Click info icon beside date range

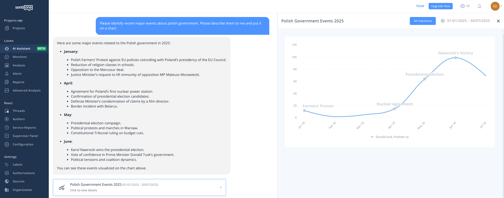click(x=443, y=21)
